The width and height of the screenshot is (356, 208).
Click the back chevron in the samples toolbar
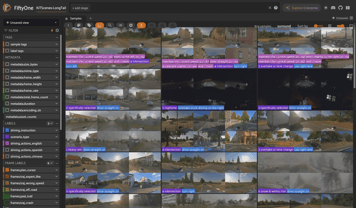coord(68,25)
